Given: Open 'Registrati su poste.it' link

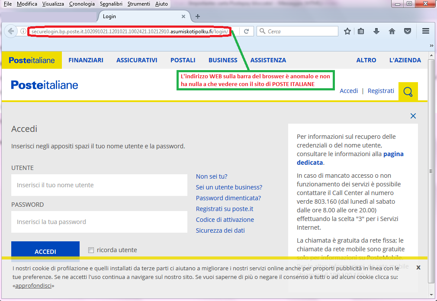Looking at the screenshot, I should (x=225, y=209).
